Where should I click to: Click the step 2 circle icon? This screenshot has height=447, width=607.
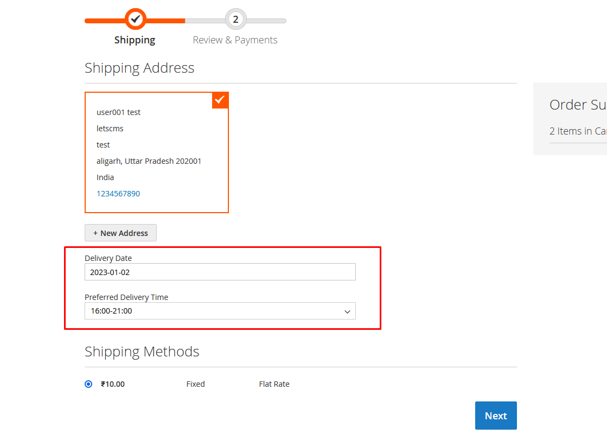pyautogui.click(x=235, y=20)
